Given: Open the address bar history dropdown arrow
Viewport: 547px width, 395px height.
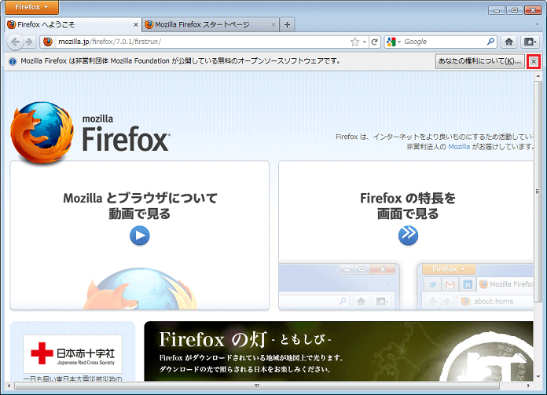Looking at the screenshot, I should click(x=364, y=42).
